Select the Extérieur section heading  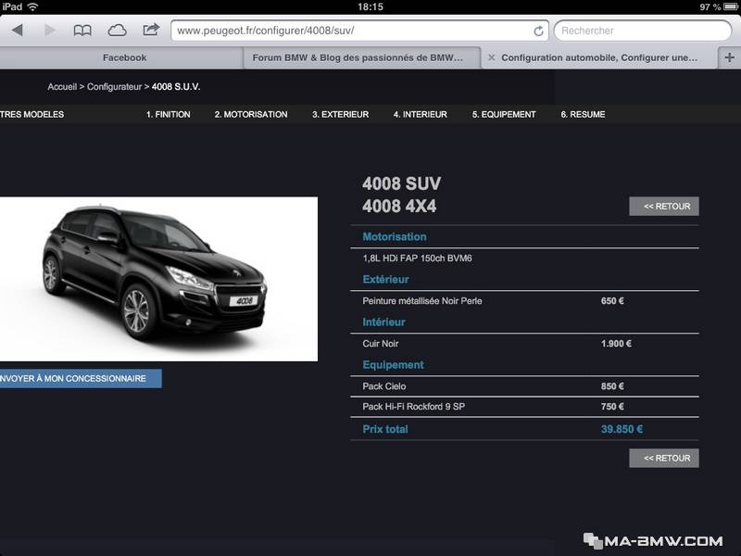(x=385, y=280)
